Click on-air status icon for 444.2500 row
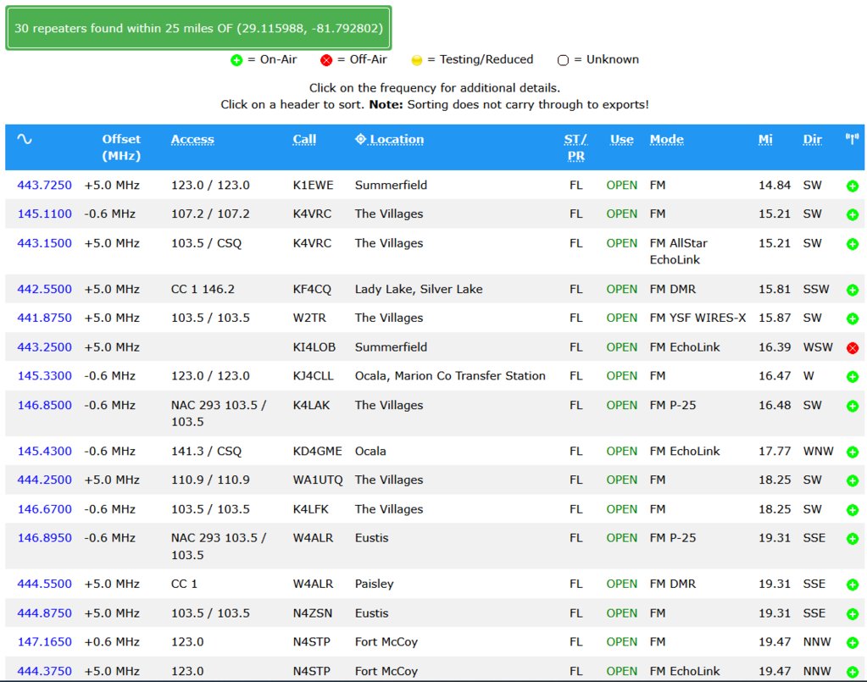867x682 pixels. click(x=852, y=481)
